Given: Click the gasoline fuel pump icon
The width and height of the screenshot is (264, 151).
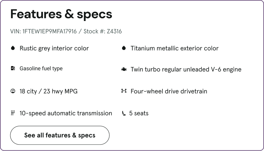Looking at the screenshot, I should click(13, 68).
